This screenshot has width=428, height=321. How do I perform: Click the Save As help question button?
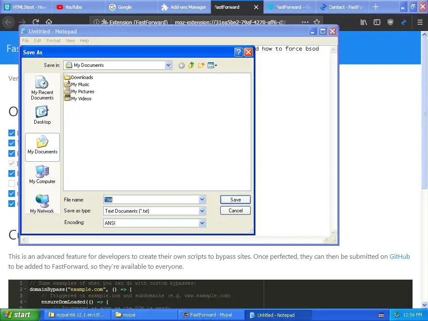[x=239, y=52]
